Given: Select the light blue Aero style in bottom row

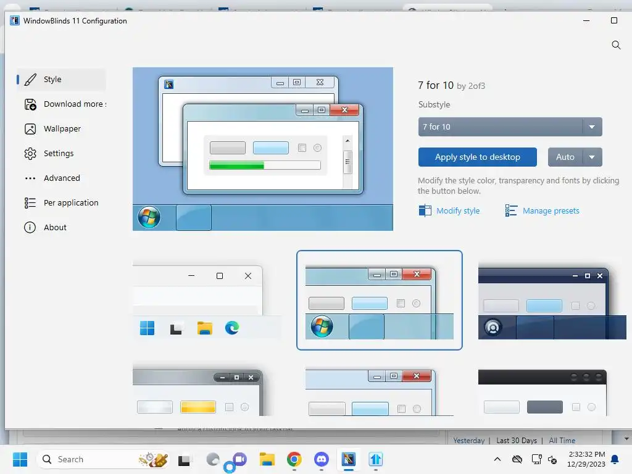Looking at the screenshot, I should 380,392.
